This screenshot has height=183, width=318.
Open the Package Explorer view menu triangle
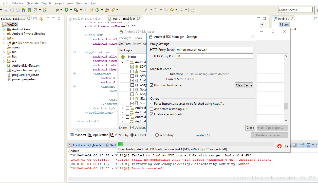pos(48,17)
